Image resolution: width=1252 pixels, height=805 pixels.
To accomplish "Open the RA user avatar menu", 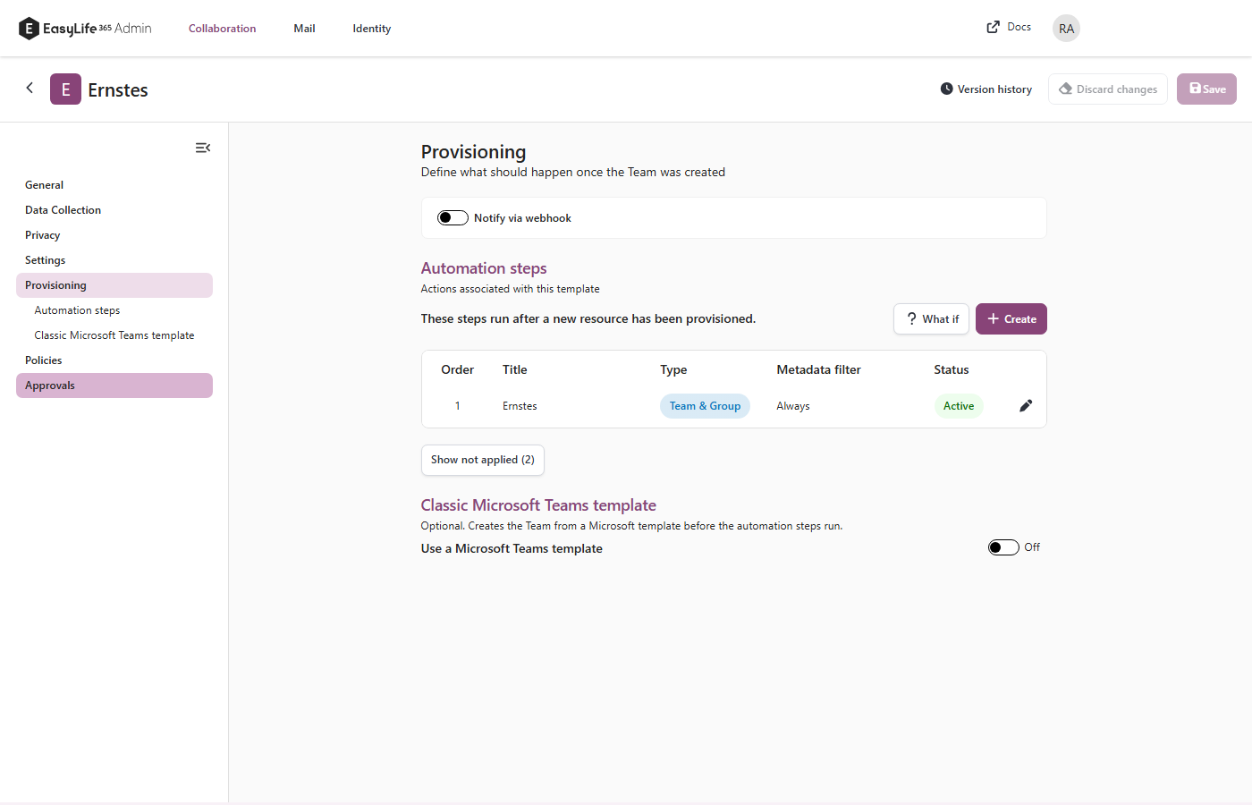I will pyautogui.click(x=1066, y=29).
